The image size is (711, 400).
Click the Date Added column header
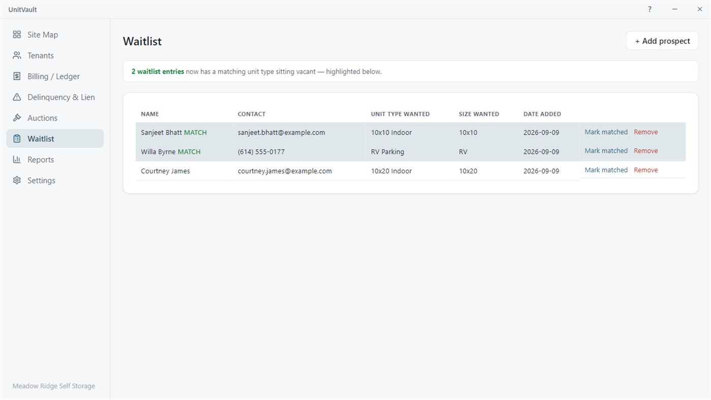click(x=542, y=114)
